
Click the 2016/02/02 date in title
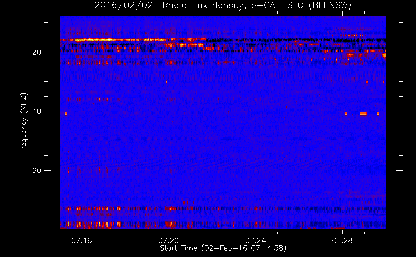pos(124,5)
